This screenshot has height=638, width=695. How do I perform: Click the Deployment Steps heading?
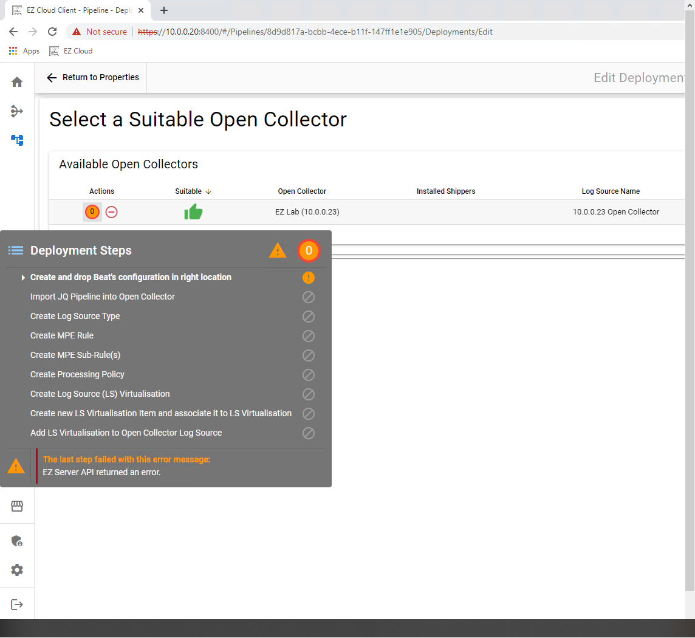tap(81, 250)
